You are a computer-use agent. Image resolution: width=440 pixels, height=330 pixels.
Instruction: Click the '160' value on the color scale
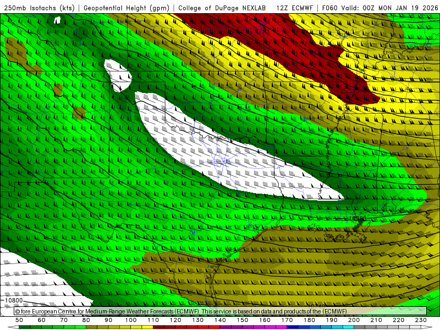pyautogui.click(x=265, y=320)
